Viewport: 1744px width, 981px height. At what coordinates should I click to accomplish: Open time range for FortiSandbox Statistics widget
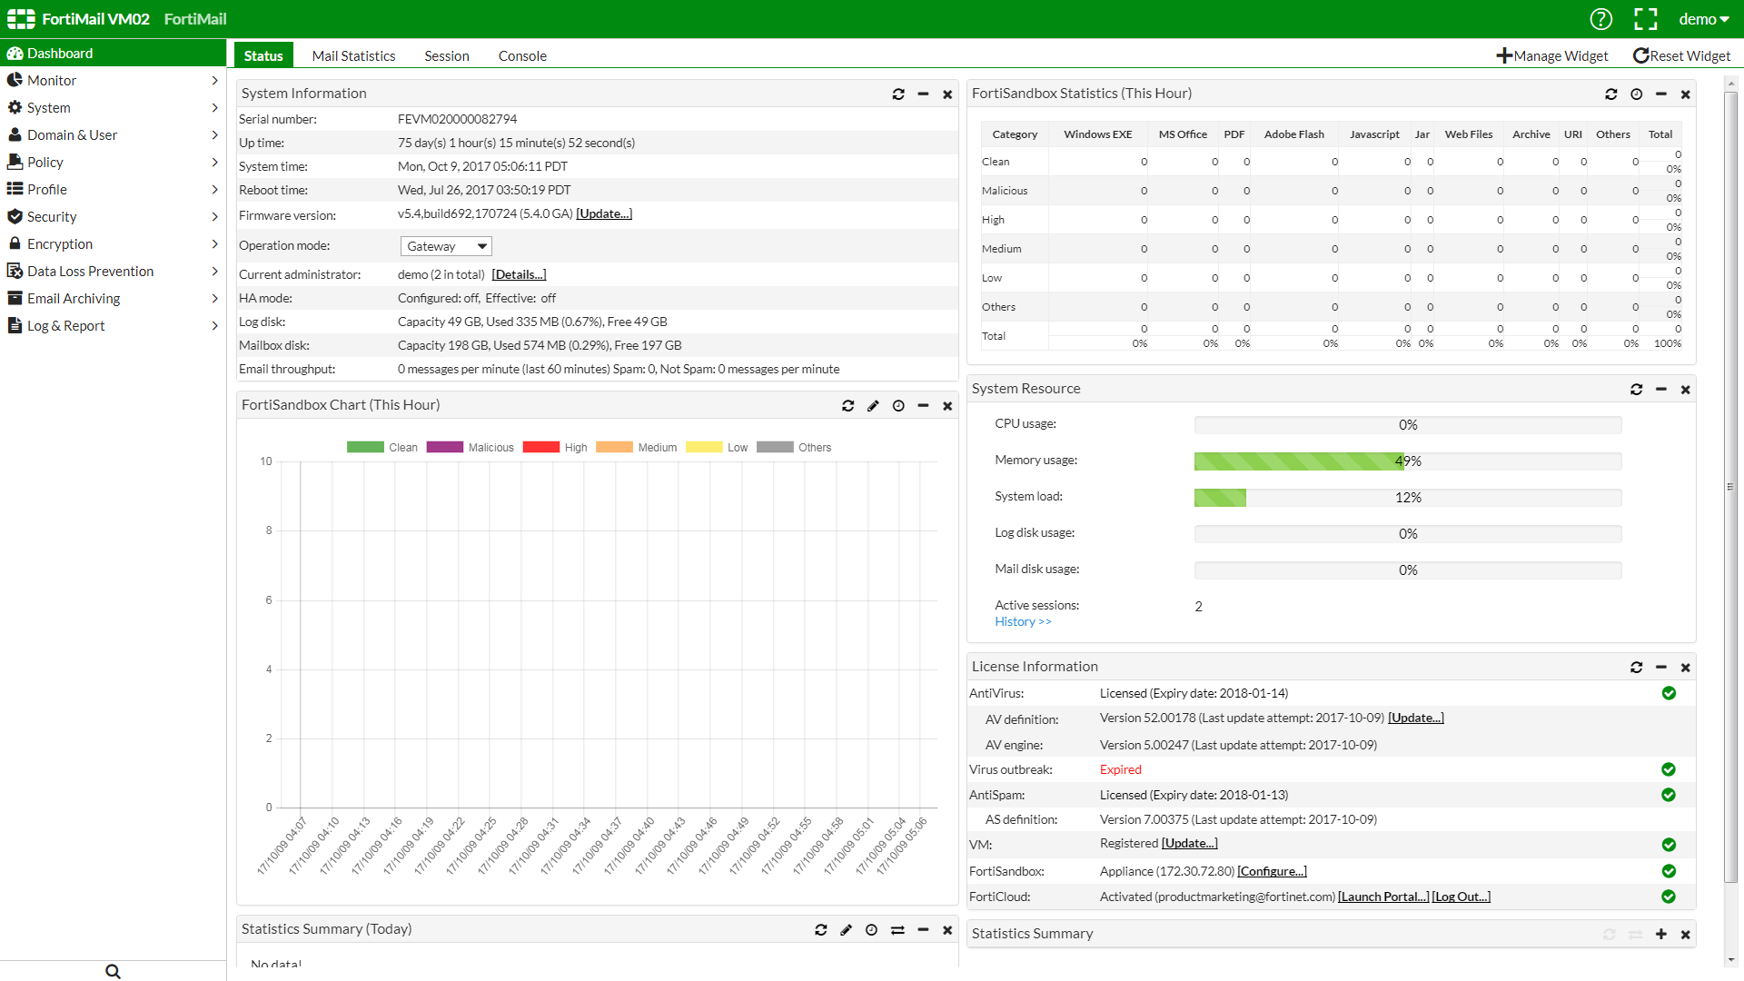[1636, 94]
